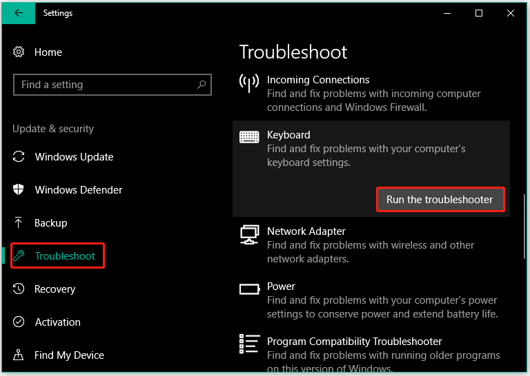Click the Windows Update refresh icon
The height and width of the screenshot is (376, 530).
(19, 157)
